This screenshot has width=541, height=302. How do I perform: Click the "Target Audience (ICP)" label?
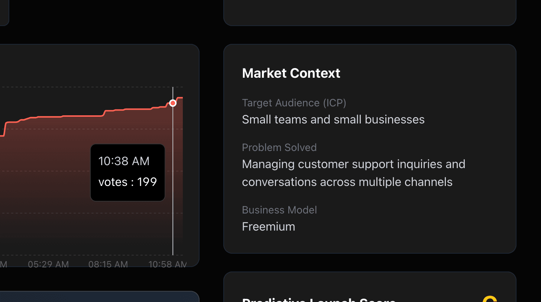(x=294, y=103)
